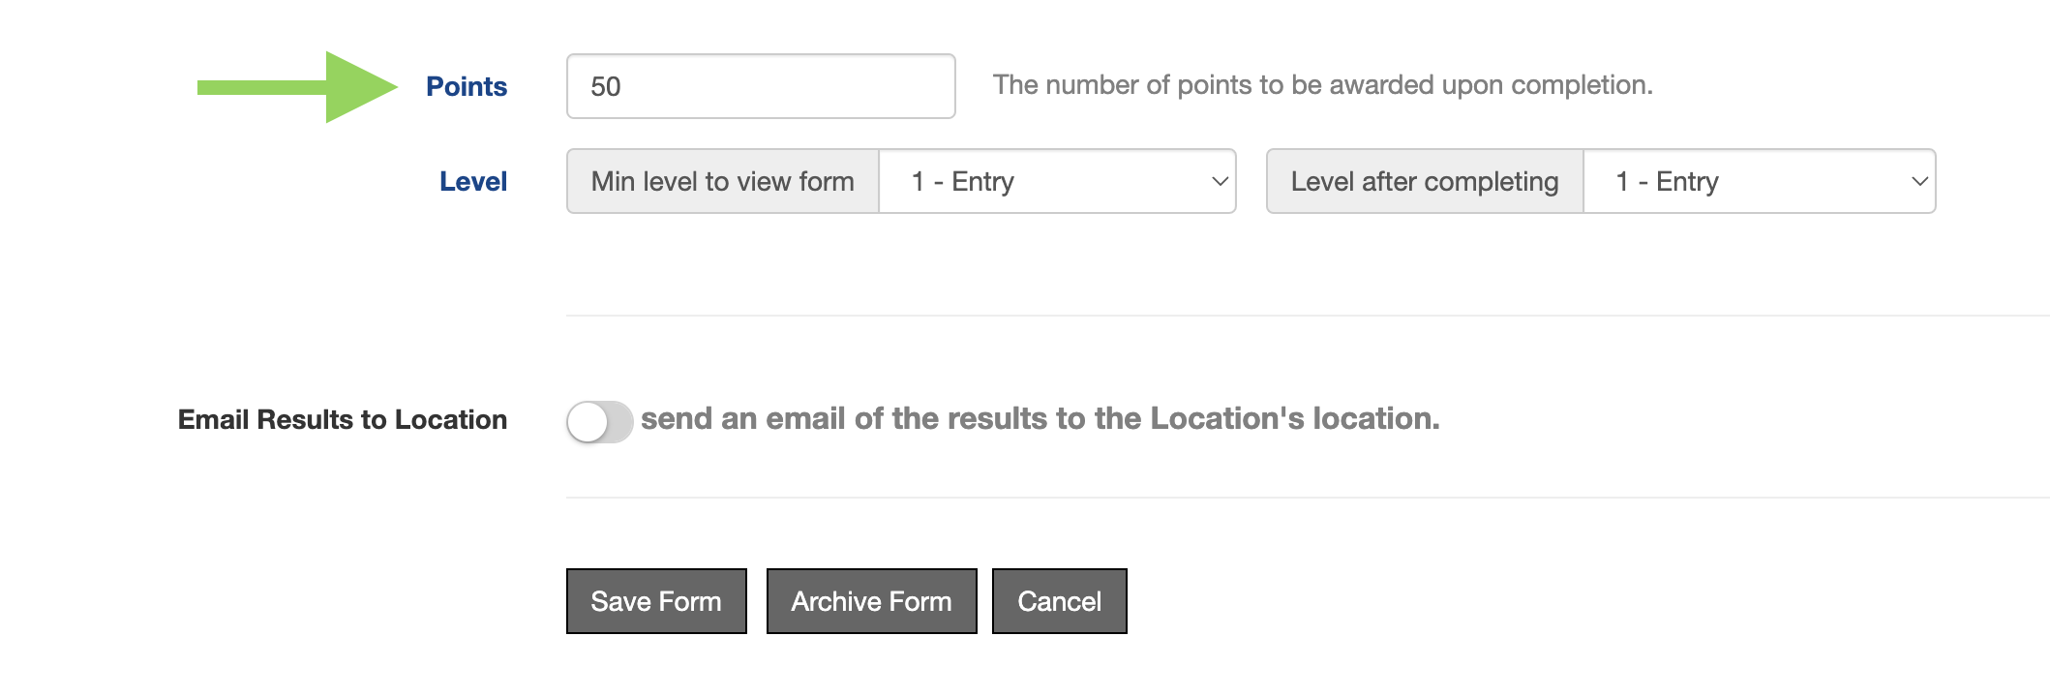The width and height of the screenshot is (2050, 697).
Task: Open the Level after completing dropdown
Action: click(x=1760, y=181)
